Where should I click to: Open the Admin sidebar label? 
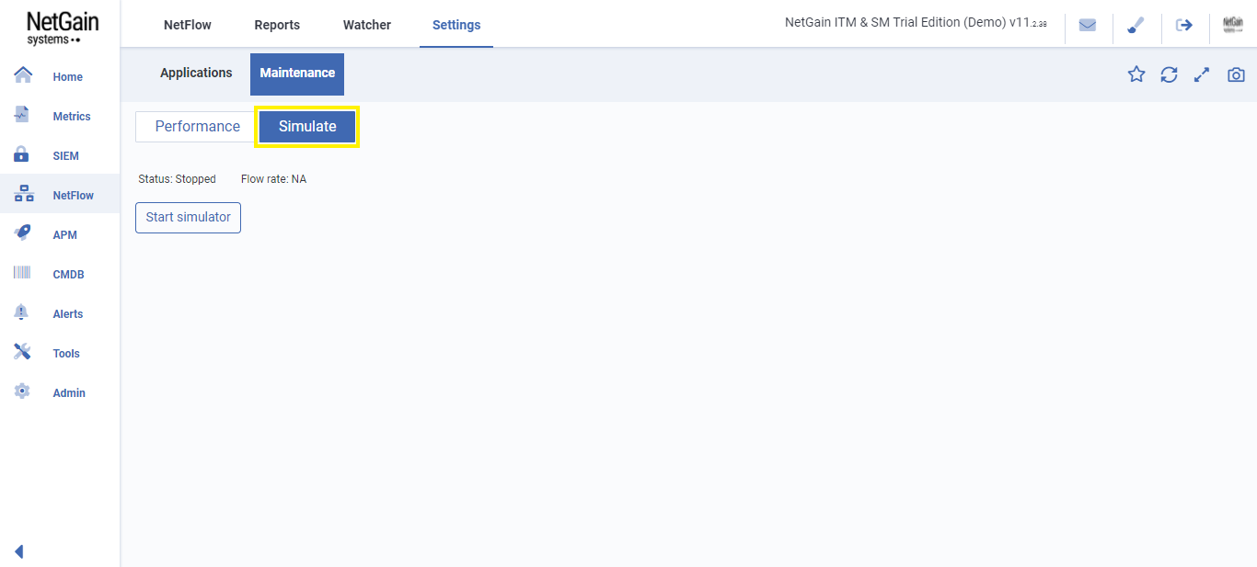tap(69, 393)
